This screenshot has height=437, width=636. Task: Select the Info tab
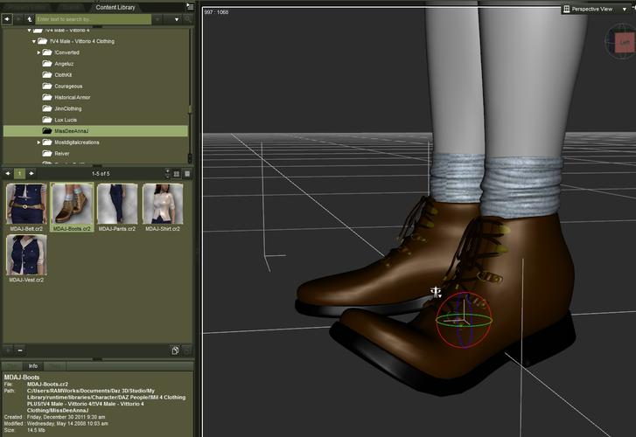click(x=32, y=366)
